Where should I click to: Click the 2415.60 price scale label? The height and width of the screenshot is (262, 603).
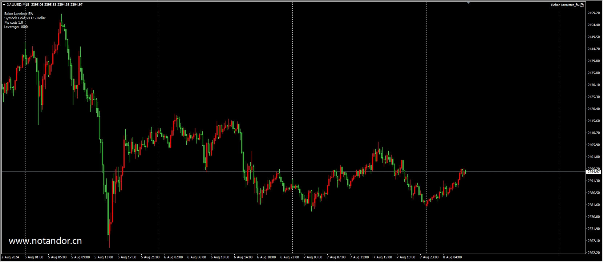tap(593, 121)
